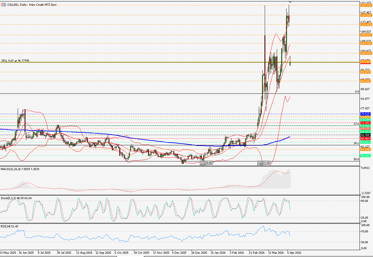Click the 21 Feb 2026 date label

click(x=256, y=253)
